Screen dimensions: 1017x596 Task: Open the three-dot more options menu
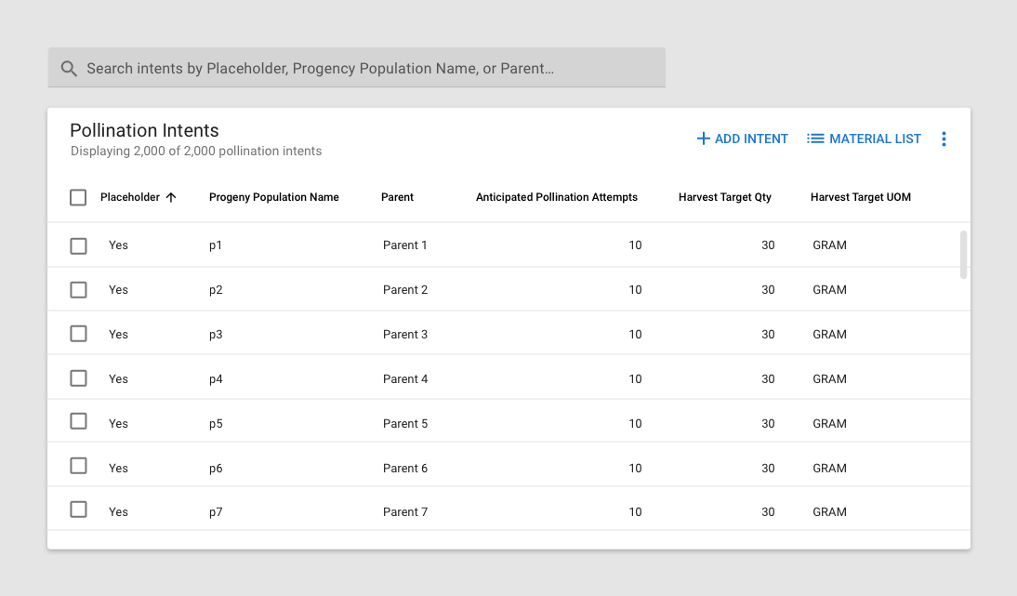944,139
